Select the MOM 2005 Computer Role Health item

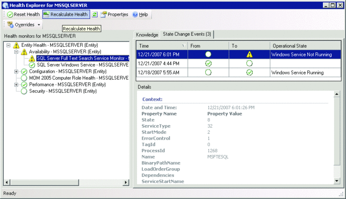click(78, 78)
